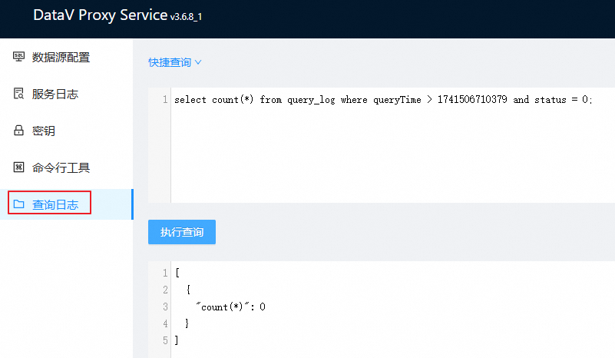Click line number 1 in query editor gutter
Image resolution: width=615 pixels, height=358 pixels.
[165, 100]
